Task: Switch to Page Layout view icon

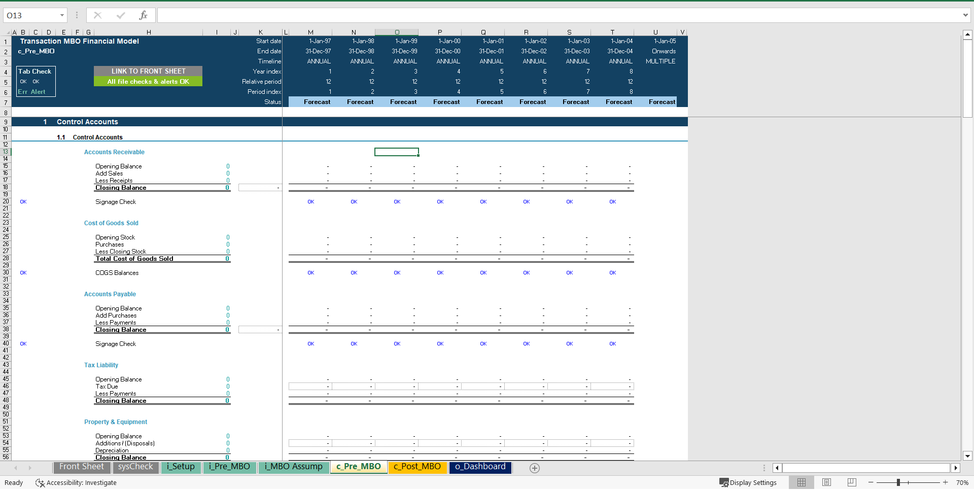Action: pyautogui.click(x=826, y=482)
